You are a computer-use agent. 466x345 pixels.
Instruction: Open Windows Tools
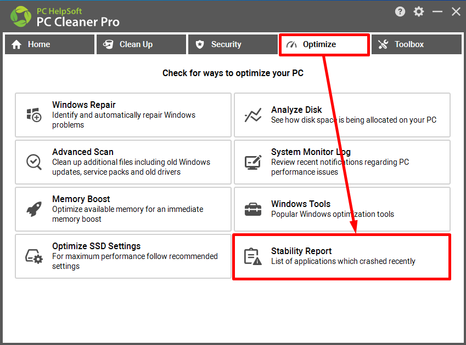342,209
